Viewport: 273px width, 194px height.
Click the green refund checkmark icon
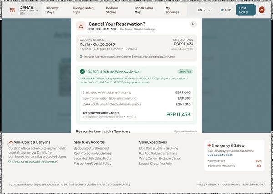82,72
